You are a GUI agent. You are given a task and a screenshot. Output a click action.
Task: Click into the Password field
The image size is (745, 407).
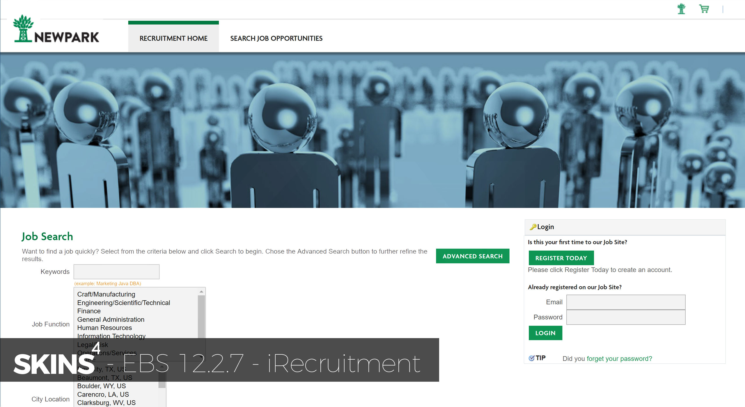(625, 317)
